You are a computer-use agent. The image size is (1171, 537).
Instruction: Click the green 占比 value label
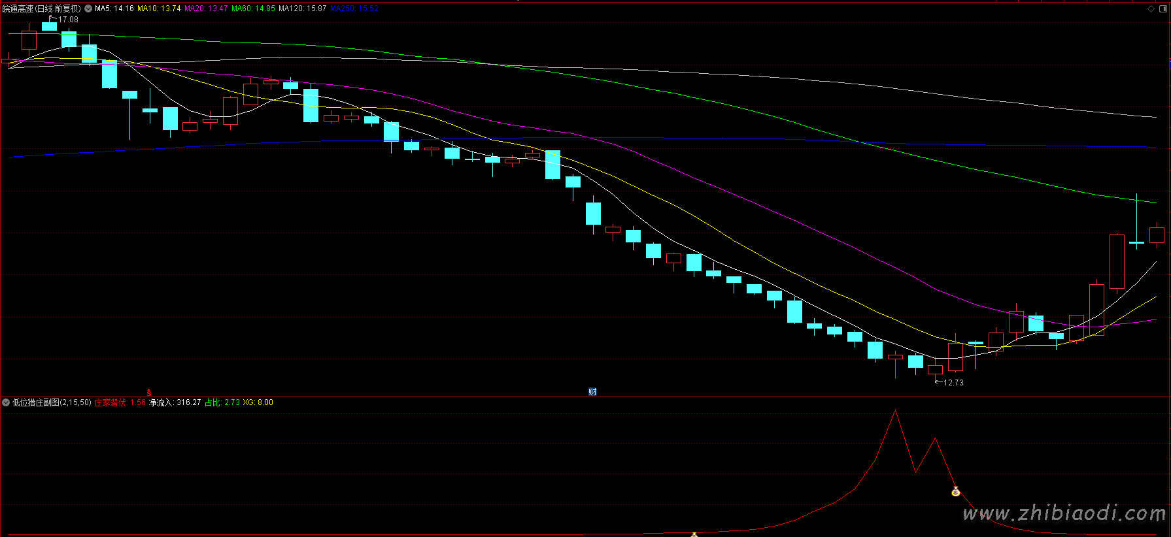click(222, 402)
